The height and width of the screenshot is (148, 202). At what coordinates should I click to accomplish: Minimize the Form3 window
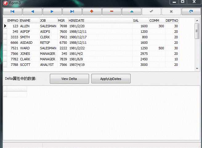tap(174, 2)
